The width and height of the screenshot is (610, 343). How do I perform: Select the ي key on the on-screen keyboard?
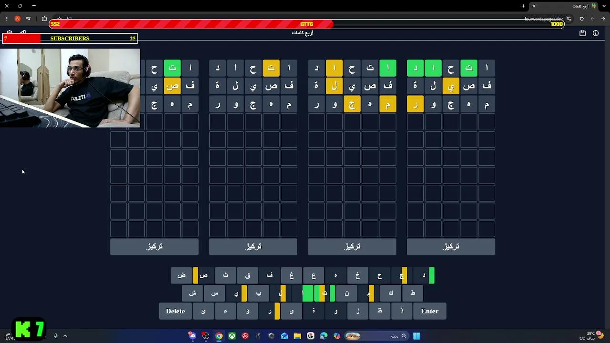pyautogui.click(x=236, y=293)
